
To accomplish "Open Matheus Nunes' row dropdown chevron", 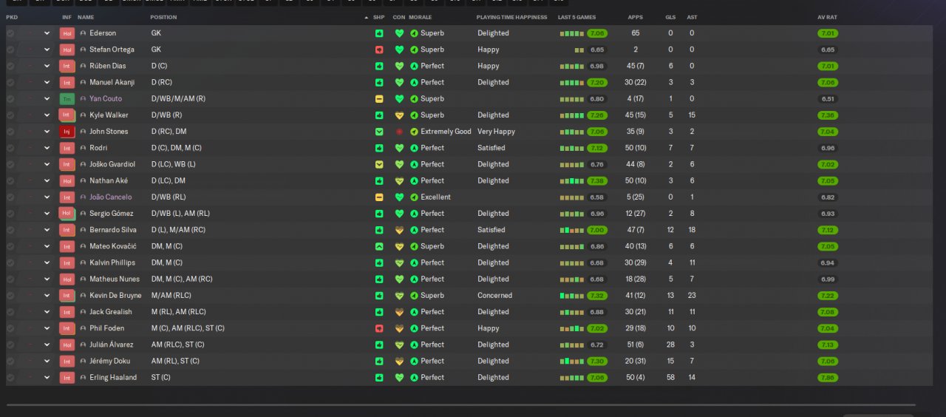I will tap(47, 279).
